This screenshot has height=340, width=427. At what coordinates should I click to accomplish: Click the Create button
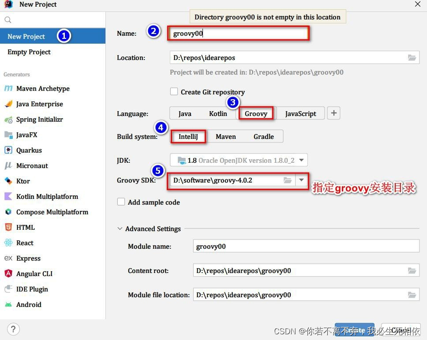(355, 330)
